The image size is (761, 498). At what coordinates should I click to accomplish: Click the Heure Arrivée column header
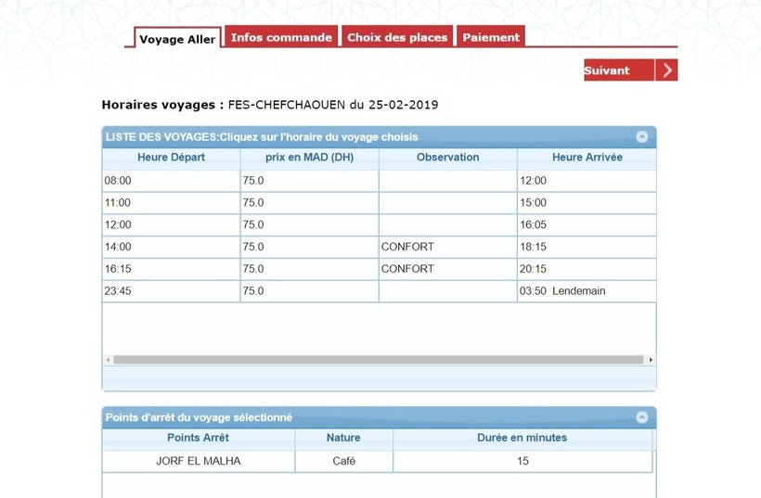587,157
